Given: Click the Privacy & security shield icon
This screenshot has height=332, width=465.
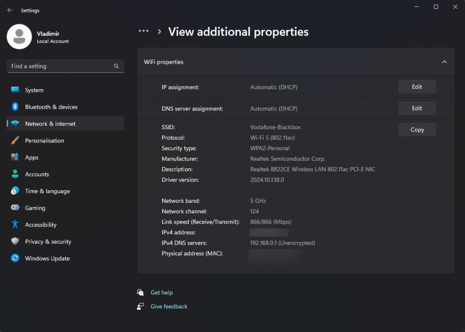Looking at the screenshot, I should (15, 241).
